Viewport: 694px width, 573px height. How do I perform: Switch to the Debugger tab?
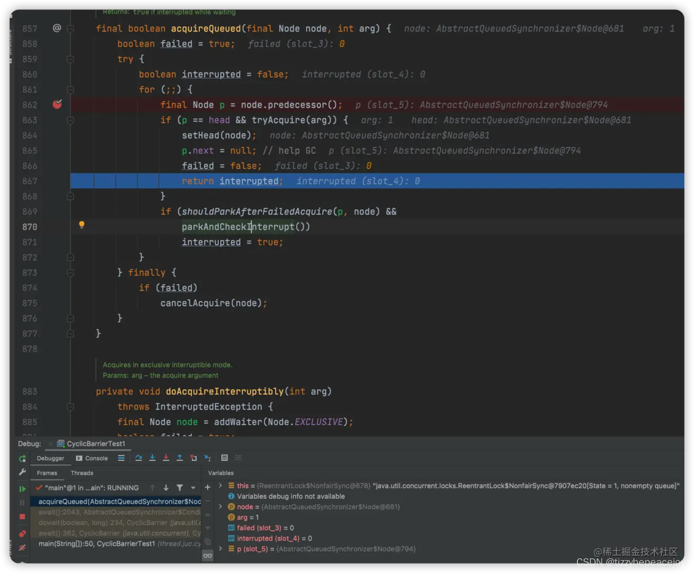click(x=50, y=458)
